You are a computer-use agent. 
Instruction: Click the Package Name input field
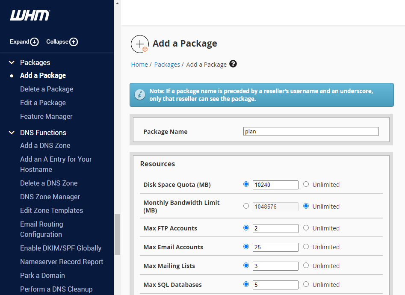click(311, 132)
